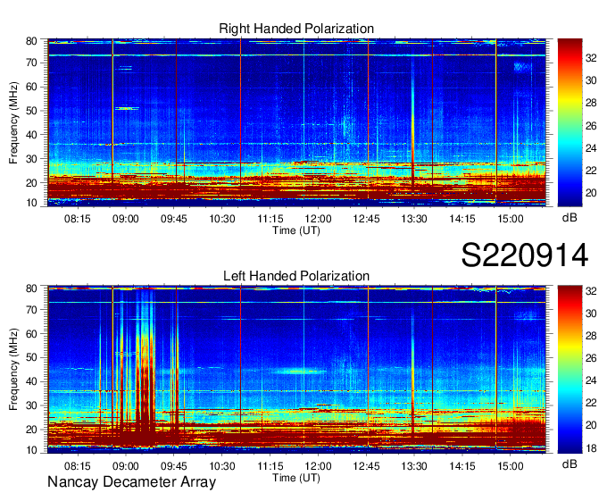The width and height of the screenshot is (607, 493).
Task: Click the "13:30" time tick of the right-handed plot
Action: tap(414, 219)
